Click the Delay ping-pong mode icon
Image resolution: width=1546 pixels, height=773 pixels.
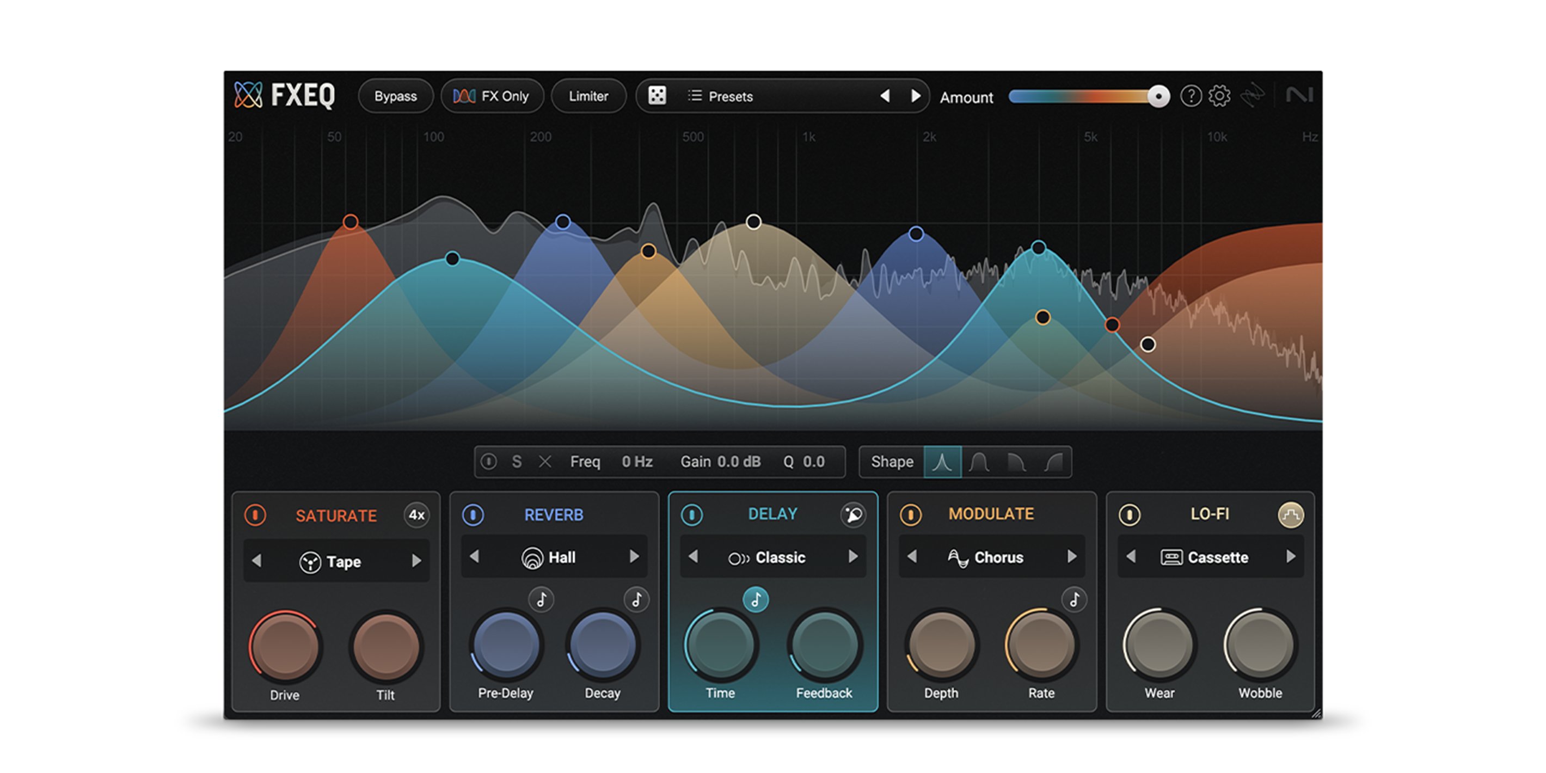[853, 514]
